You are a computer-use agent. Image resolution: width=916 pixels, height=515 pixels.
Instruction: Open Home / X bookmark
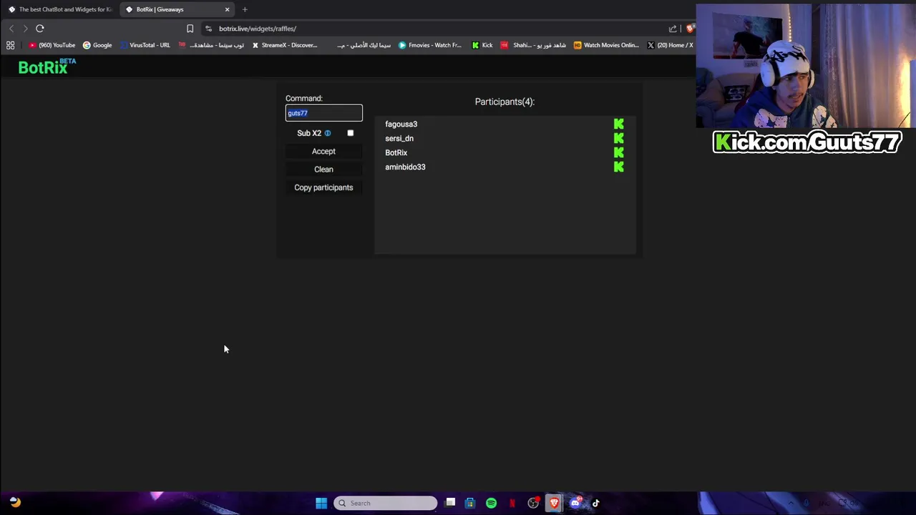(x=671, y=45)
